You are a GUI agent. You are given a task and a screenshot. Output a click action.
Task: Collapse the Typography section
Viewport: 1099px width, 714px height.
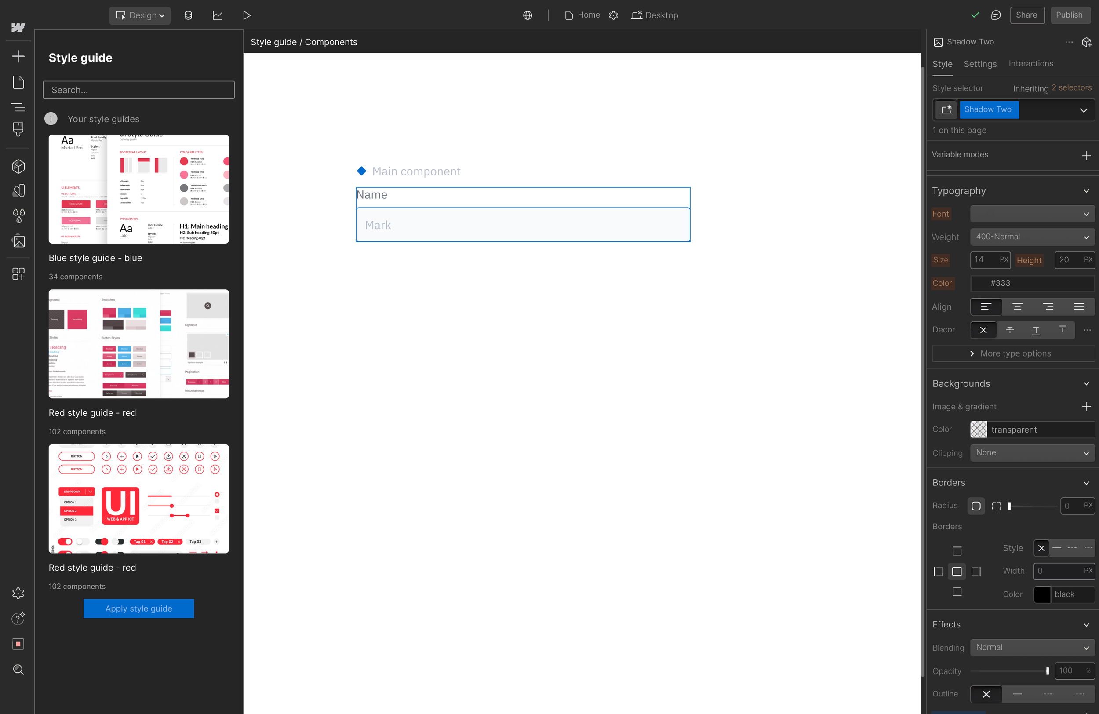coord(1086,191)
